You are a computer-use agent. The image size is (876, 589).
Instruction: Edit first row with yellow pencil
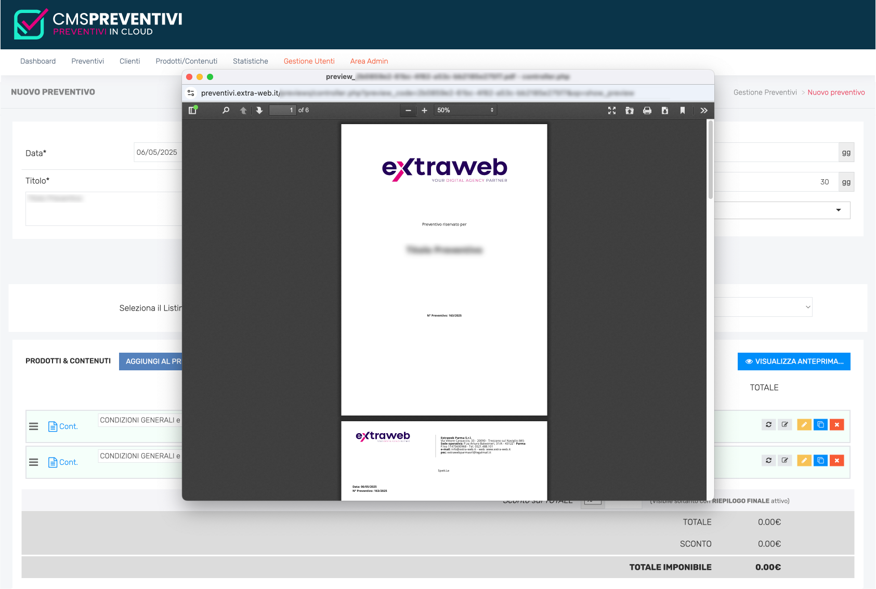[804, 425]
